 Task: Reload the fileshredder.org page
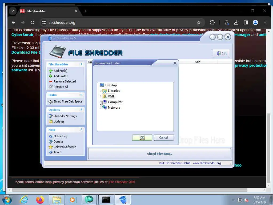pos(33,22)
